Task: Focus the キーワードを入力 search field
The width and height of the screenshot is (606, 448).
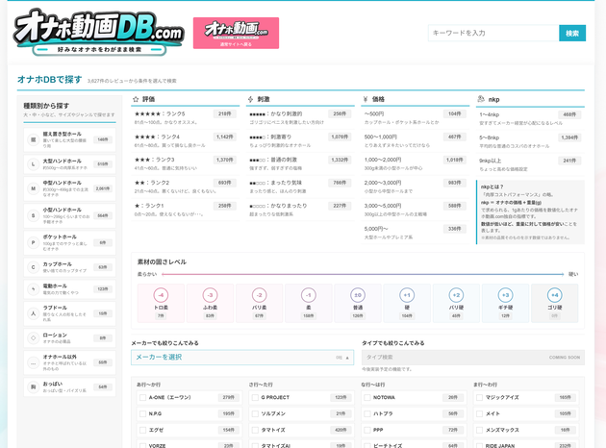Action: tap(493, 34)
